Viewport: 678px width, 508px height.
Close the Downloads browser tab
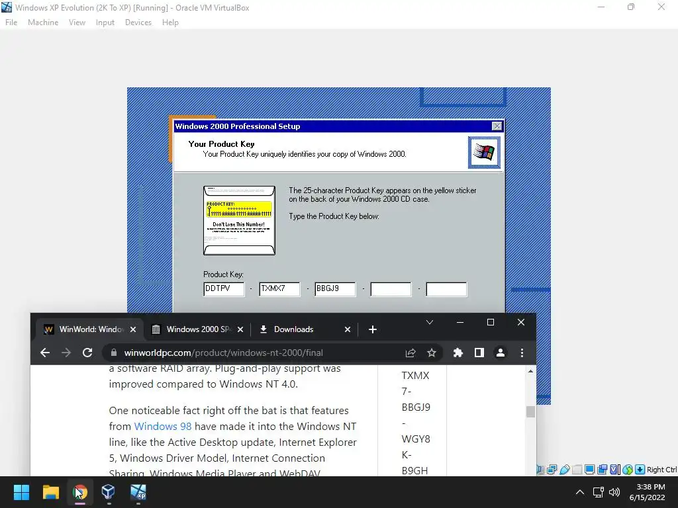(348, 329)
